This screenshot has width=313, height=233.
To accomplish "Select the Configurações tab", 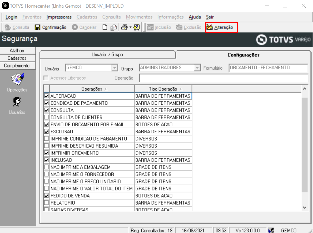I will pyautogui.click(x=243, y=55).
